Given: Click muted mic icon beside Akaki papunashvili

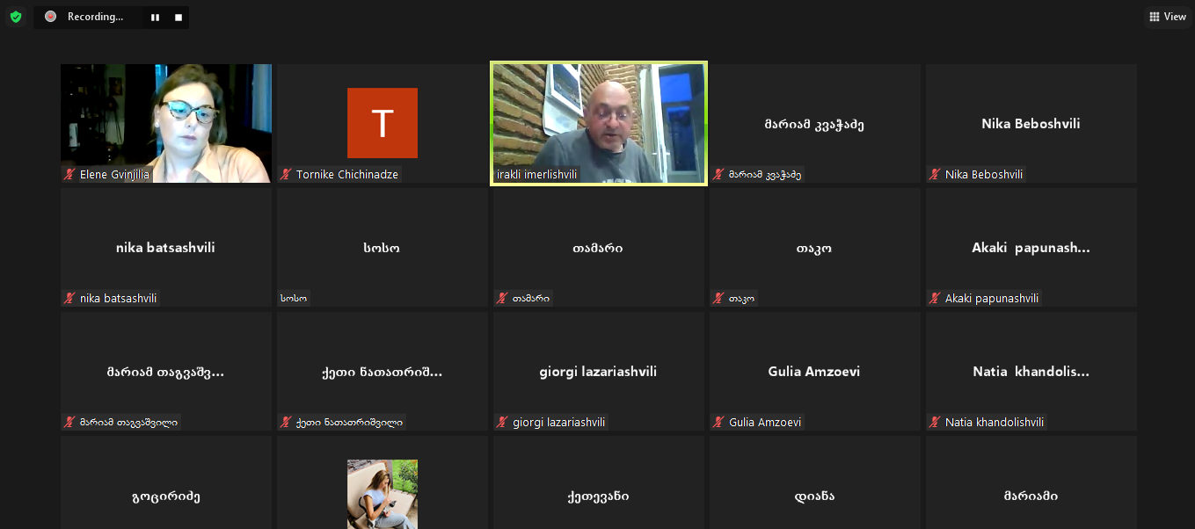Looking at the screenshot, I should tap(935, 299).
